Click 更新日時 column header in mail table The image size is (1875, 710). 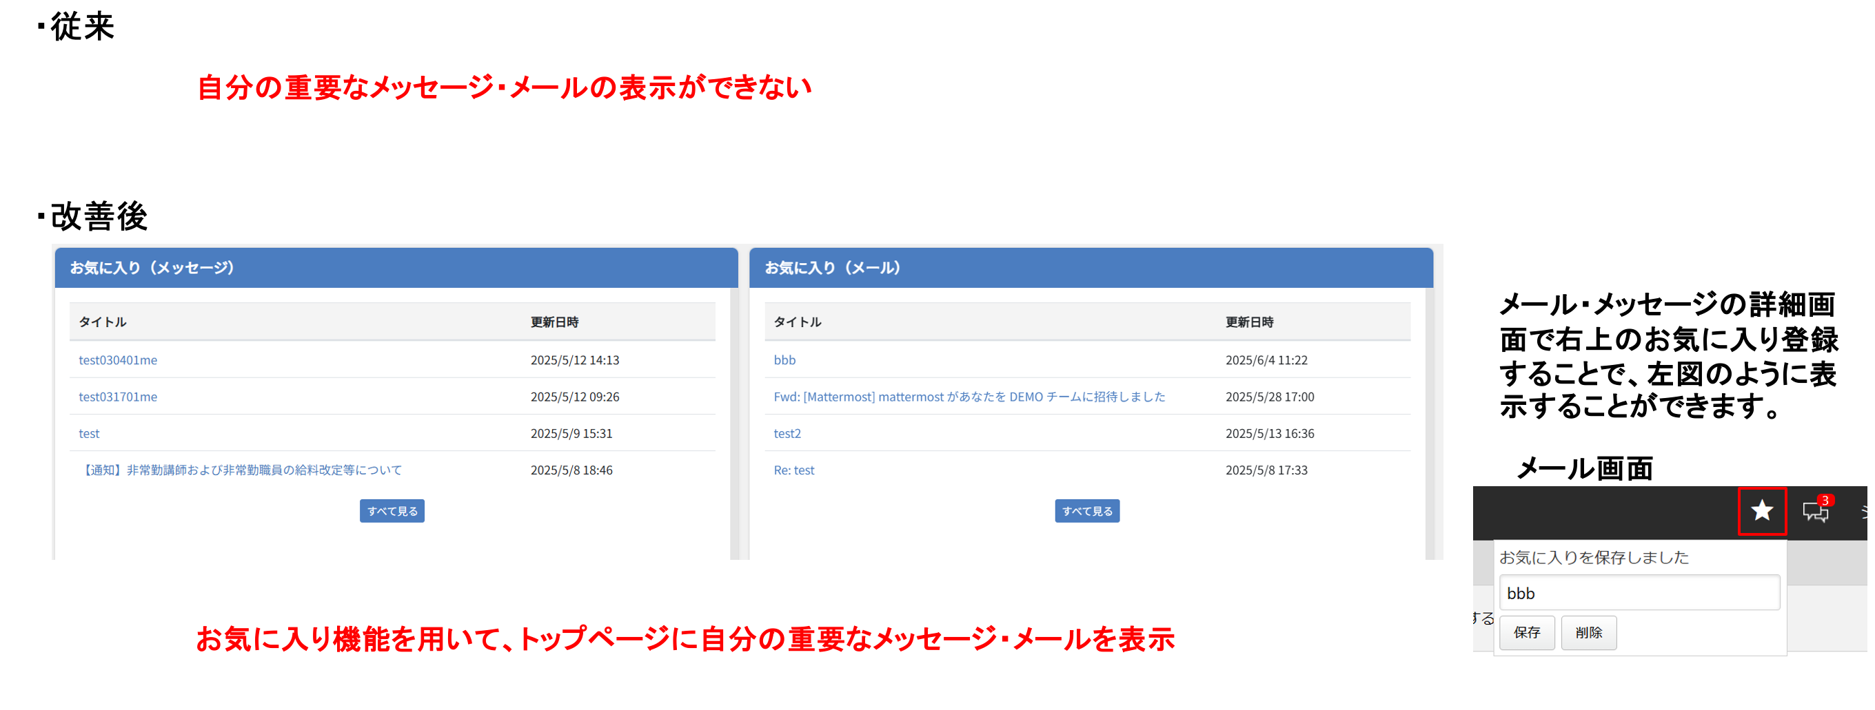1249,322
